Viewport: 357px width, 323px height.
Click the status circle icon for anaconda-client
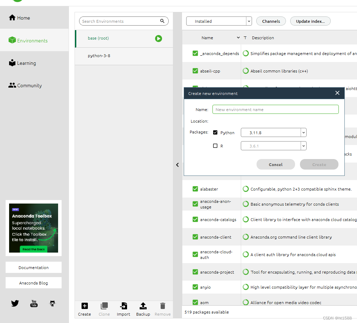(x=245, y=237)
